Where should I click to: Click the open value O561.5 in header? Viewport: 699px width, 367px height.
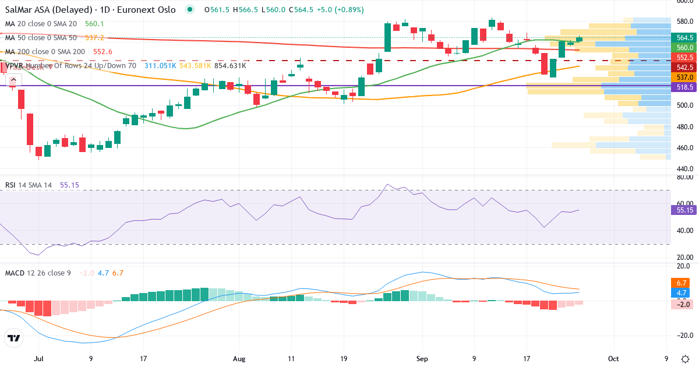[x=217, y=10]
